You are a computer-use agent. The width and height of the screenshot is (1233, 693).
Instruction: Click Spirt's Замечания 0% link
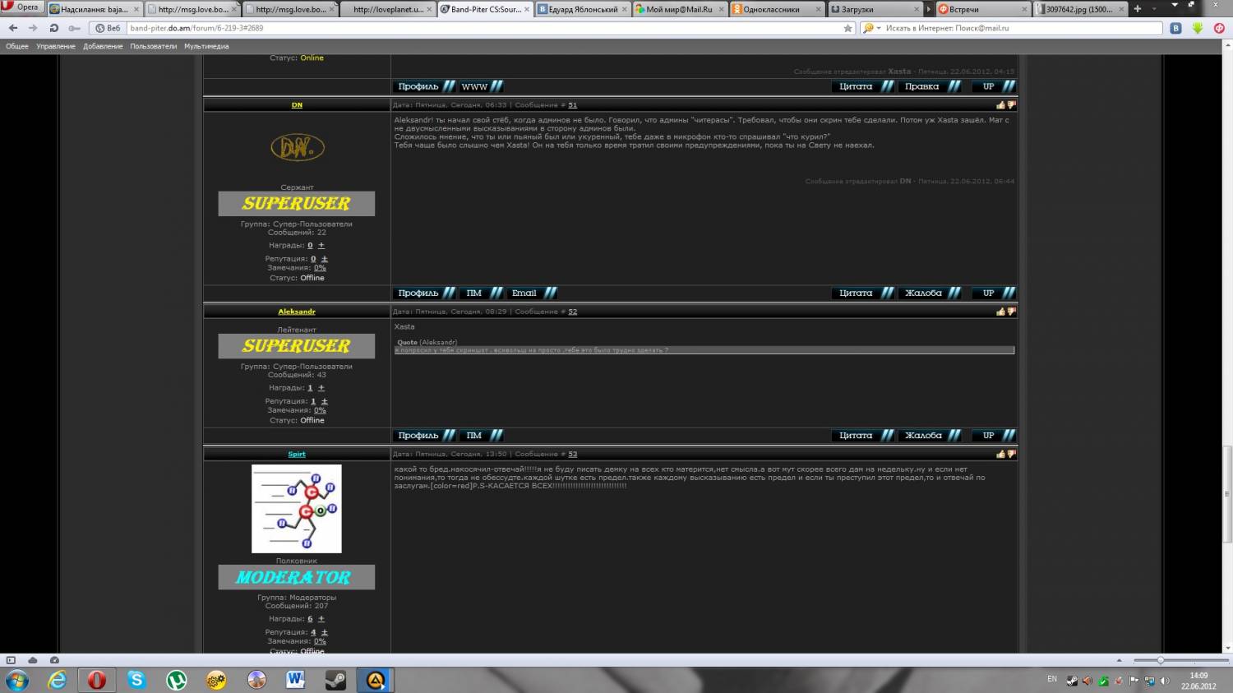[320, 641]
